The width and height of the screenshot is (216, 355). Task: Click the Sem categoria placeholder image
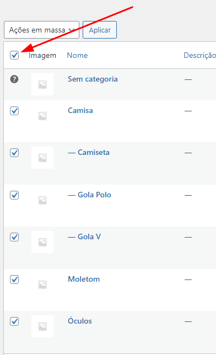coord(42,84)
